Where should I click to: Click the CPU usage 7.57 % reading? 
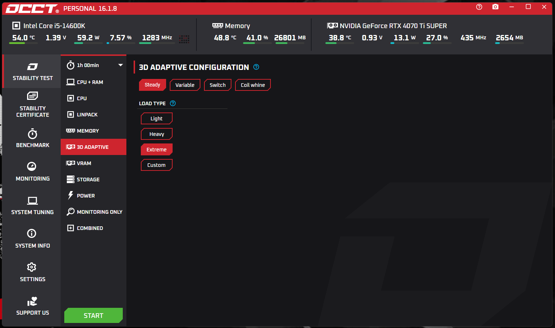tap(121, 38)
